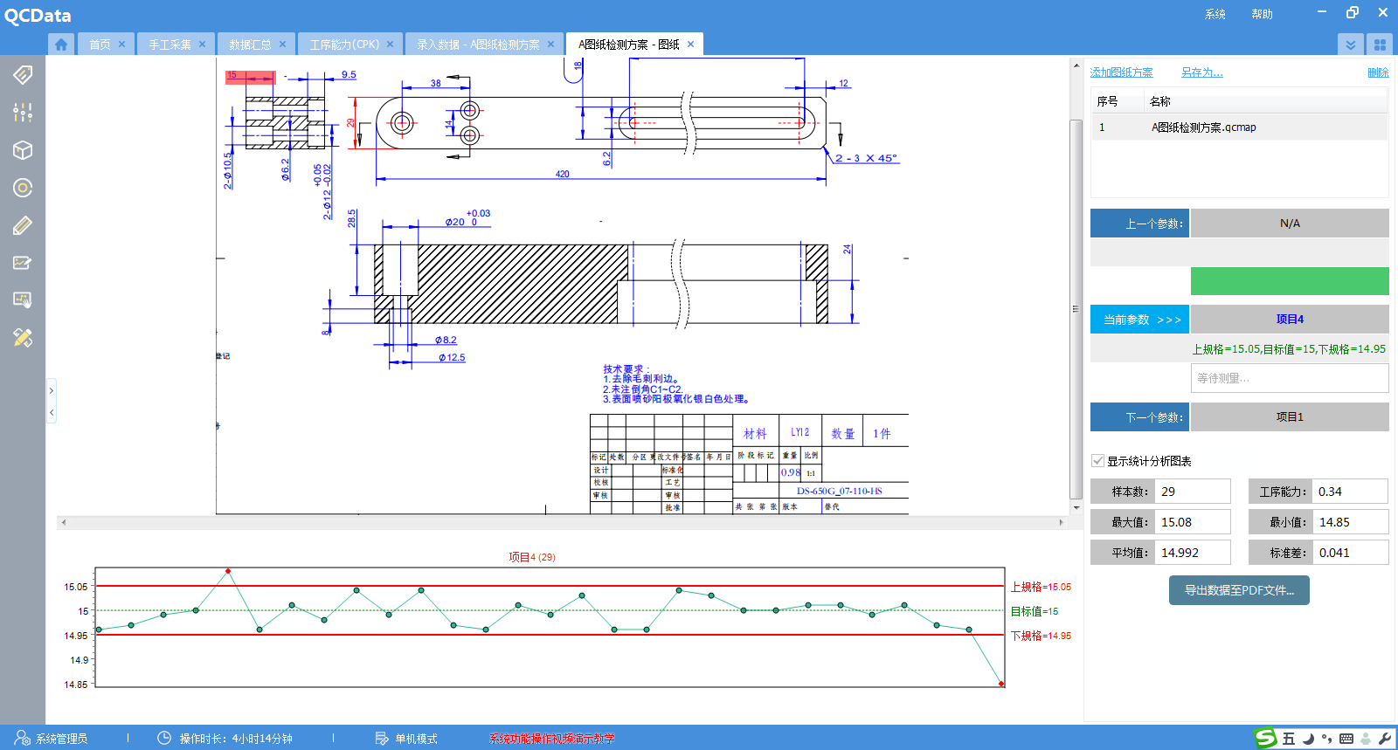Open the sliders settings icon in sidebar

tap(23, 112)
